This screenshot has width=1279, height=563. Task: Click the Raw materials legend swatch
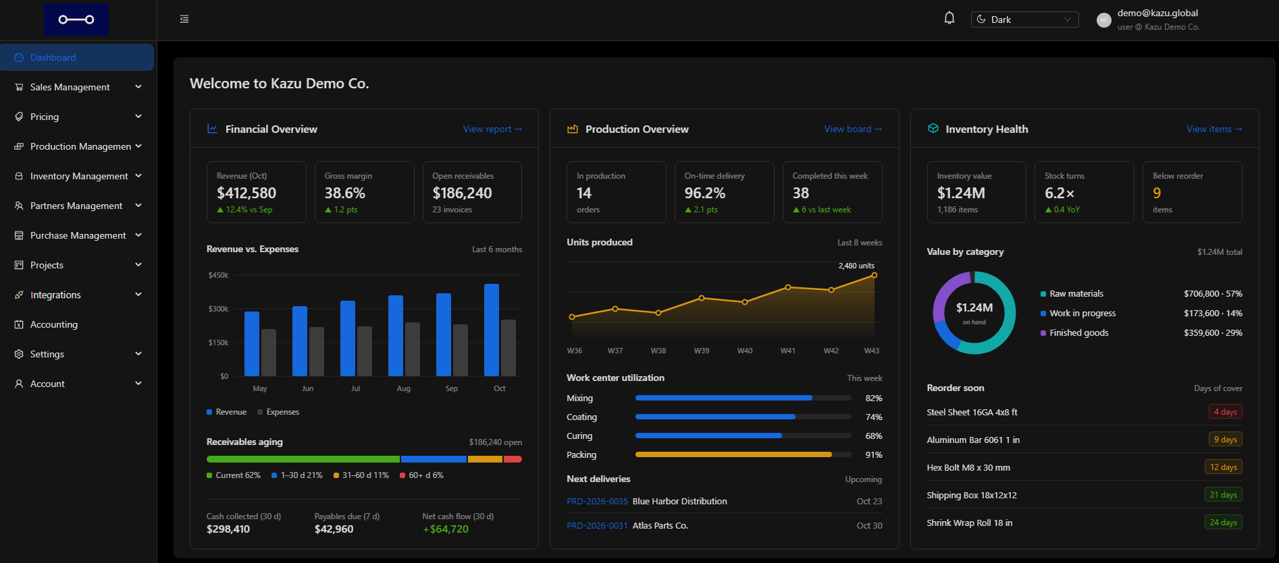[1043, 294]
